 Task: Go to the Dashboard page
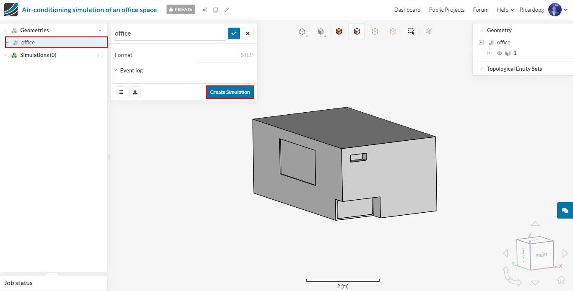point(407,10)
